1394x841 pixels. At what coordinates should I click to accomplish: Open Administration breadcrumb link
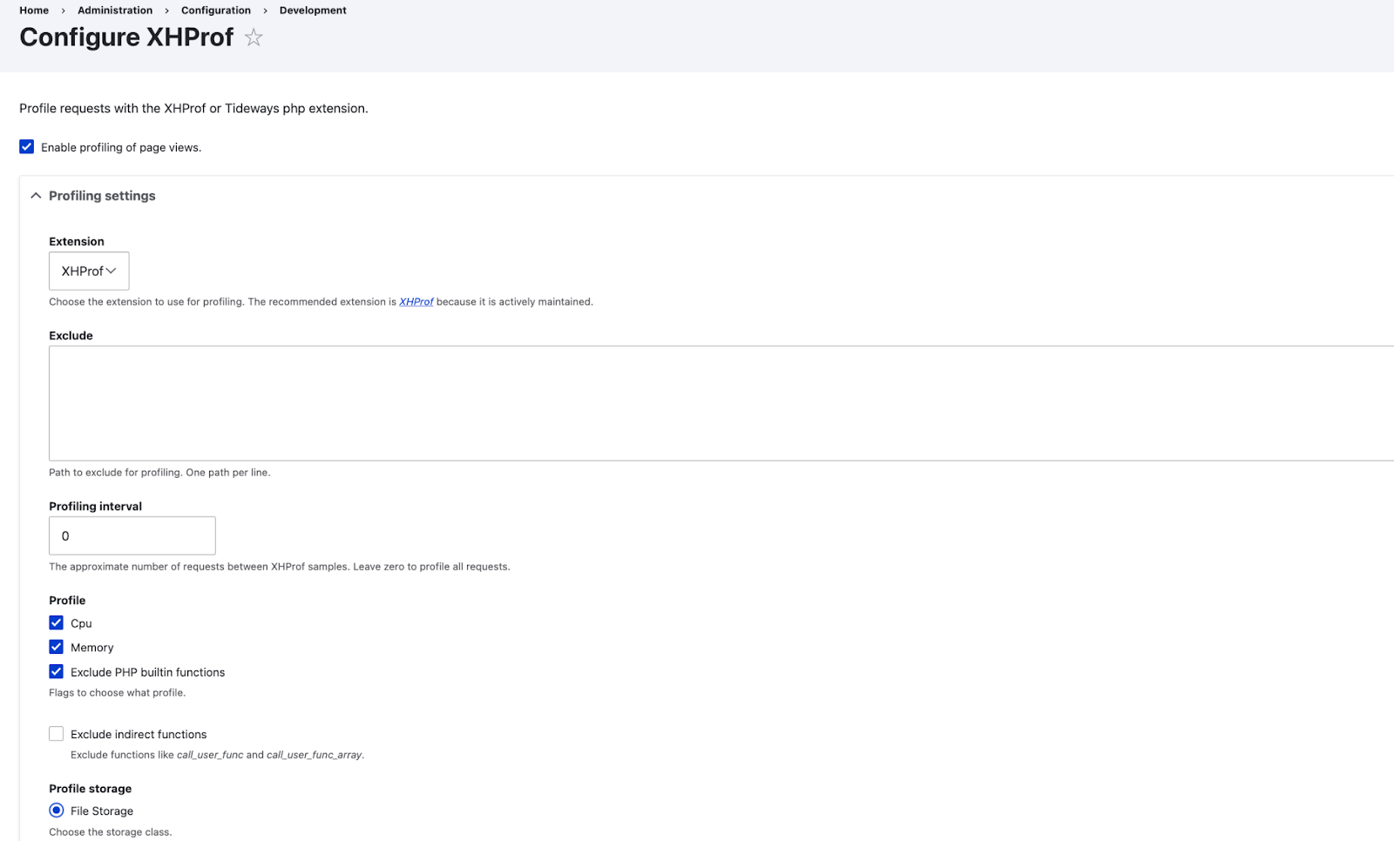[115, 10]
